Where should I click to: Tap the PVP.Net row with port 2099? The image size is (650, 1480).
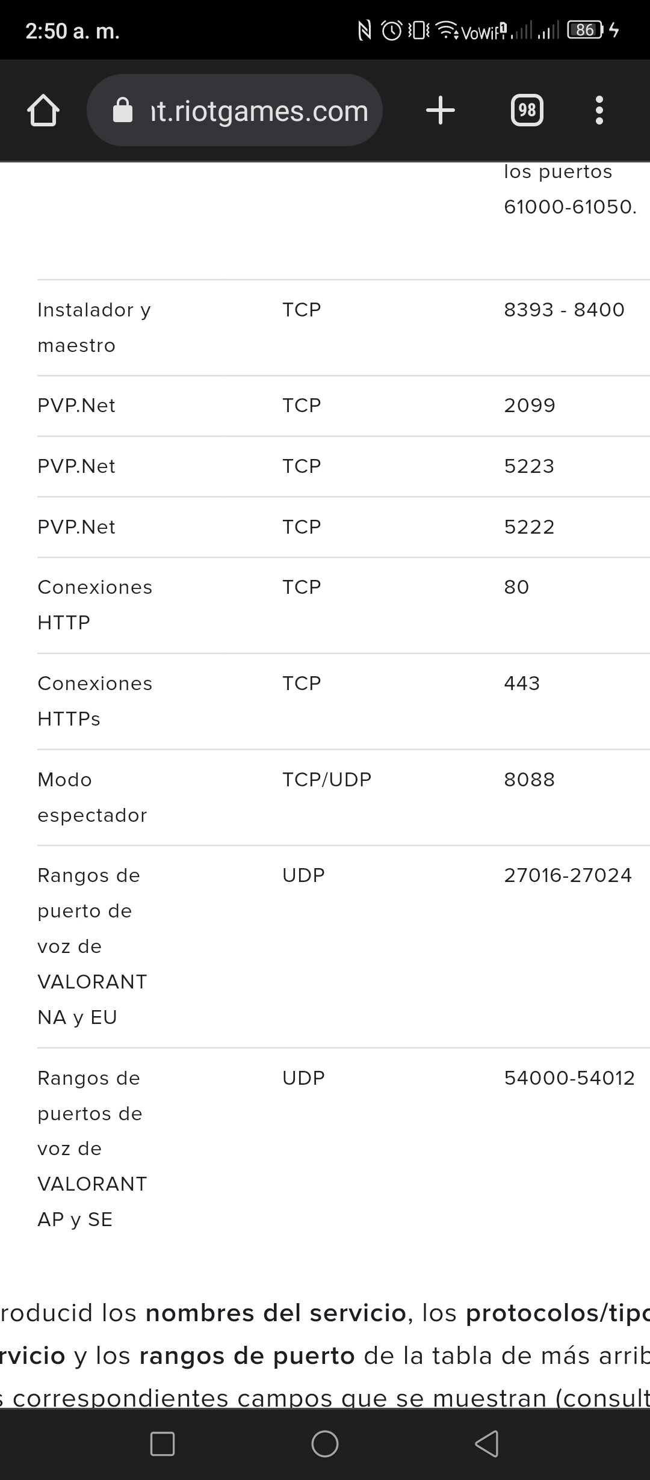[344, 406]
